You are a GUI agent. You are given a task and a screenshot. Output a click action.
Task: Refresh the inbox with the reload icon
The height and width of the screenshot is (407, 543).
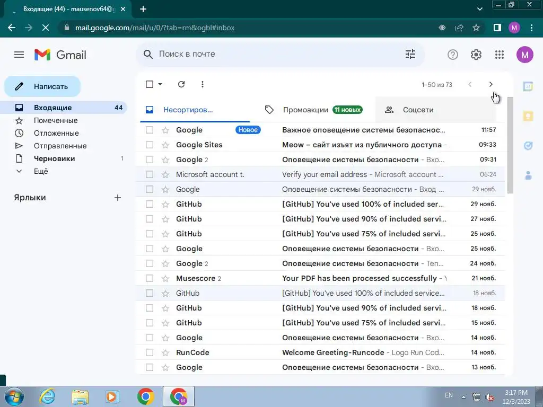click(181, 84)
